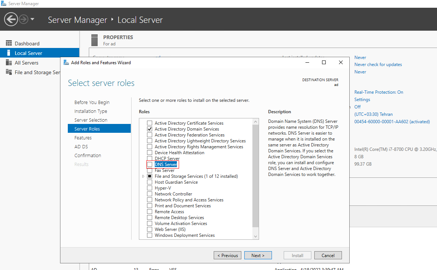Click the Dashboard icon in sidebar
Image resolution: width=437 pixels, height=270 pixels.
point(9,43)
